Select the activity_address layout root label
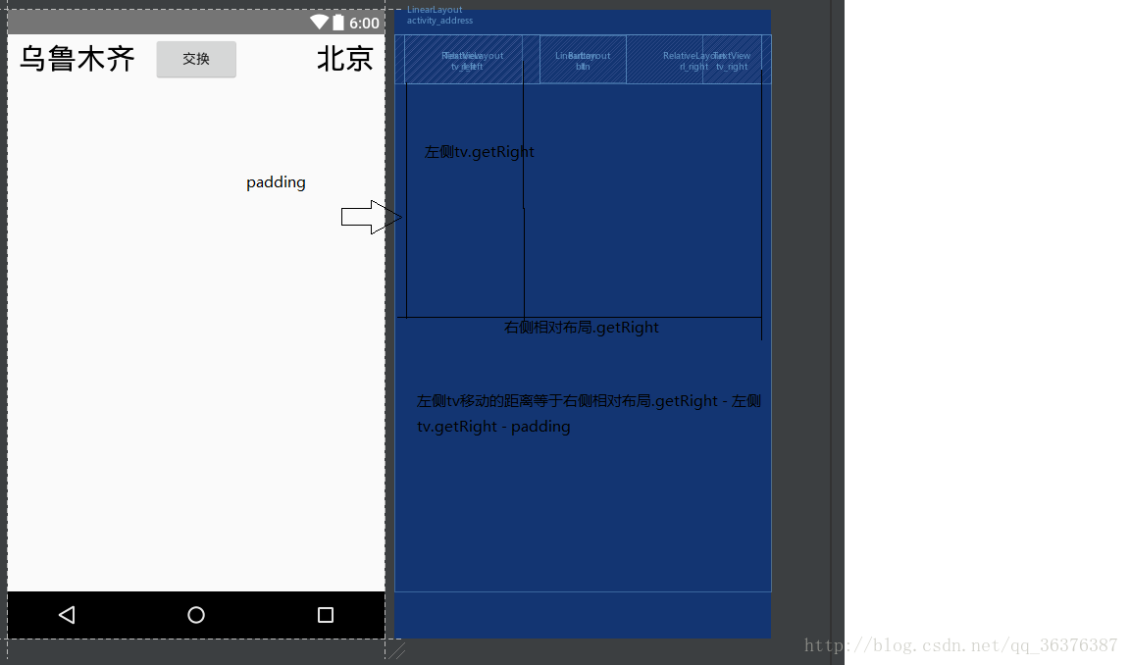1130x665 pixels. coord(439,20)
